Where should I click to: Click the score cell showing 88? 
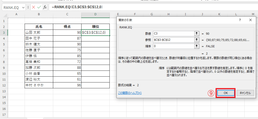(x=67, y=68)
